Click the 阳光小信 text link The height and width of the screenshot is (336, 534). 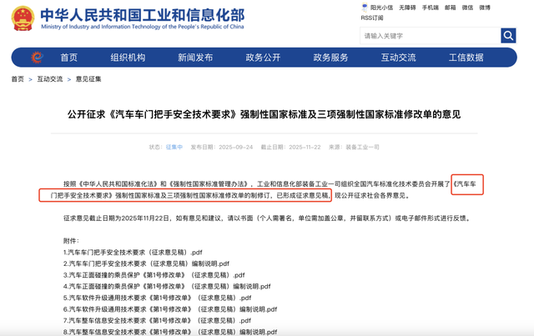[x=382, y=8]
